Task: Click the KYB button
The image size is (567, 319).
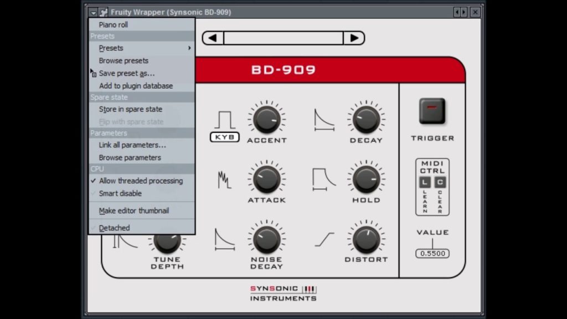Action: (225, 137)
